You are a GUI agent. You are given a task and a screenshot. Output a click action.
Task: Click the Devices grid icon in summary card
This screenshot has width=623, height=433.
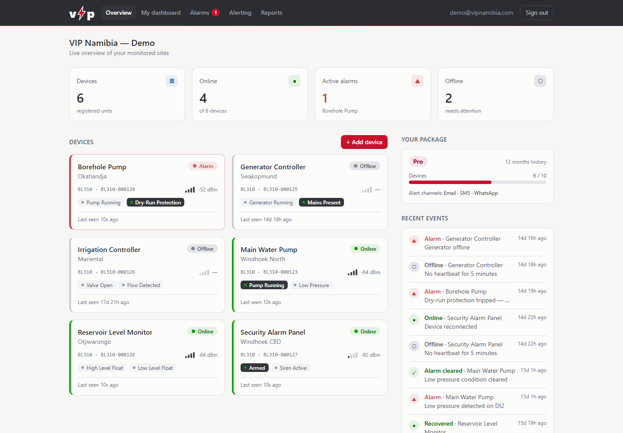(172, 81)
